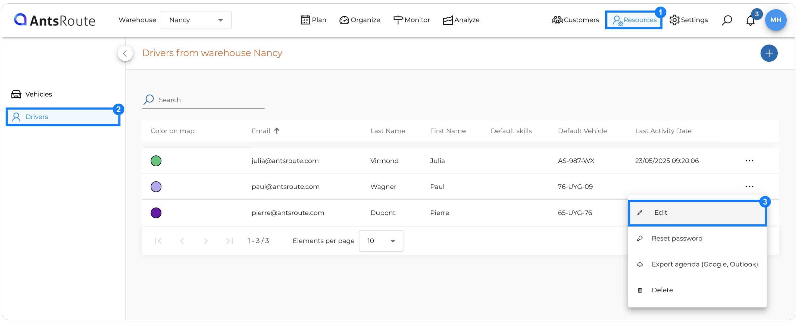Click first name Paul
The height and width of the screenshot is (324, 797).
click(x=437, y=187)
